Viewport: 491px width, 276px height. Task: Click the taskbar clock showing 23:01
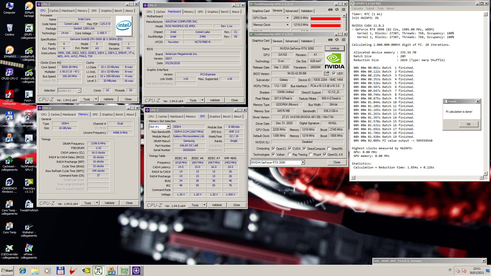point(477,269)
